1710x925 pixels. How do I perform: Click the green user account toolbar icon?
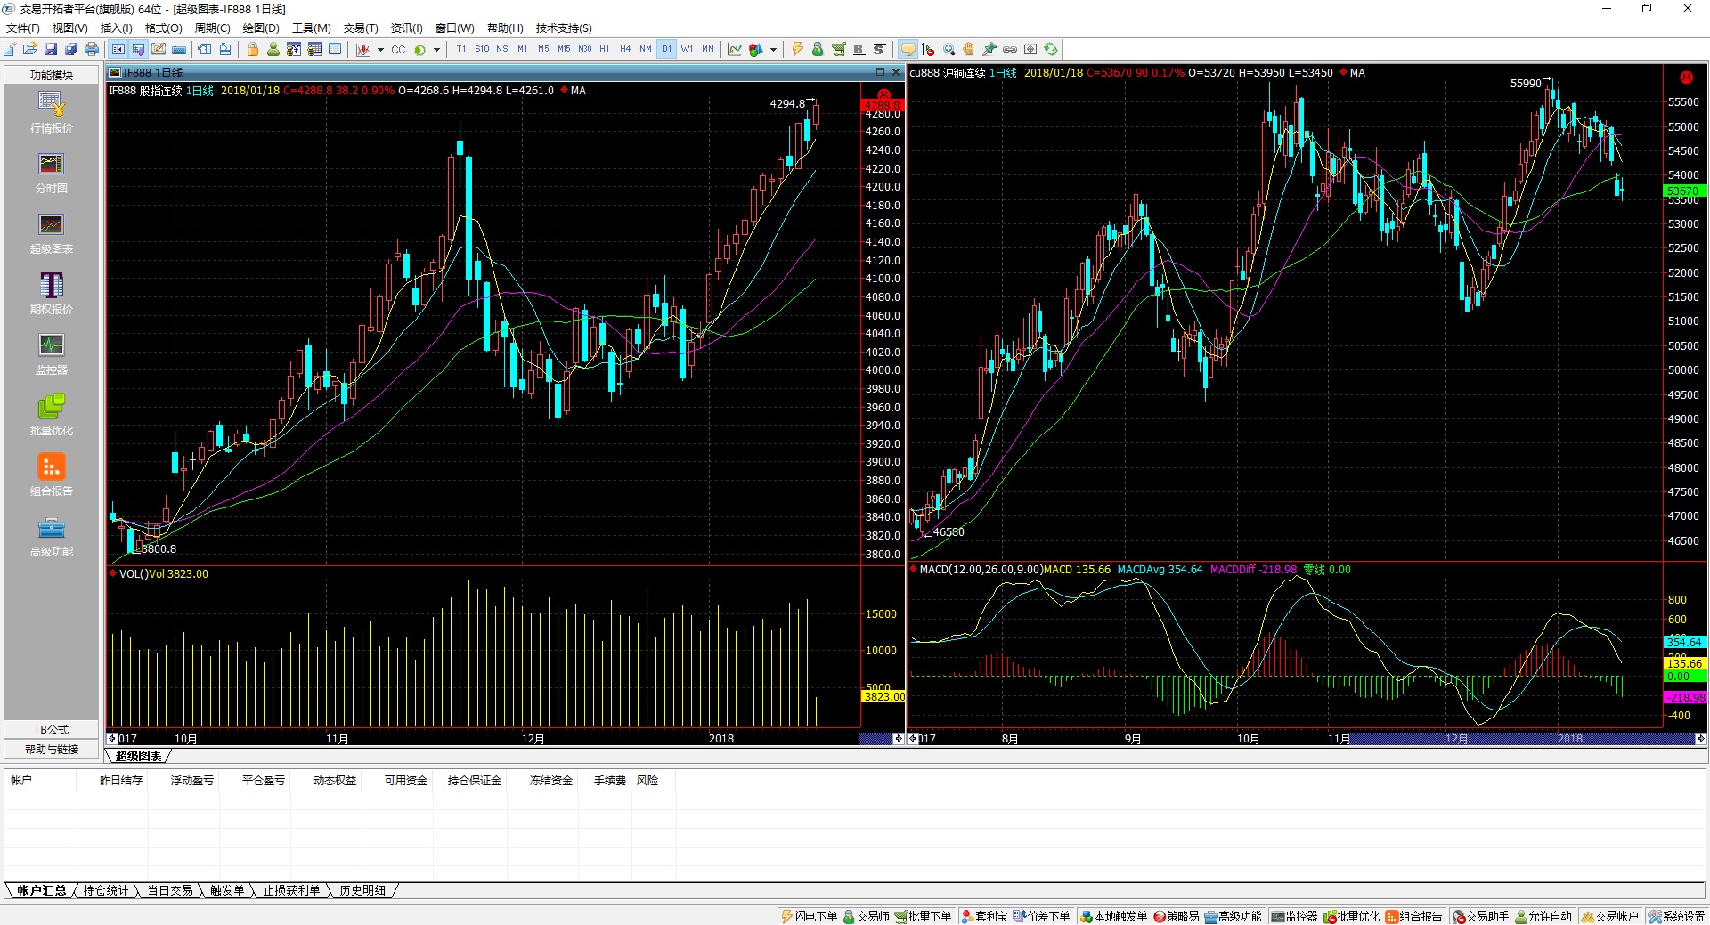click(273, 49)
